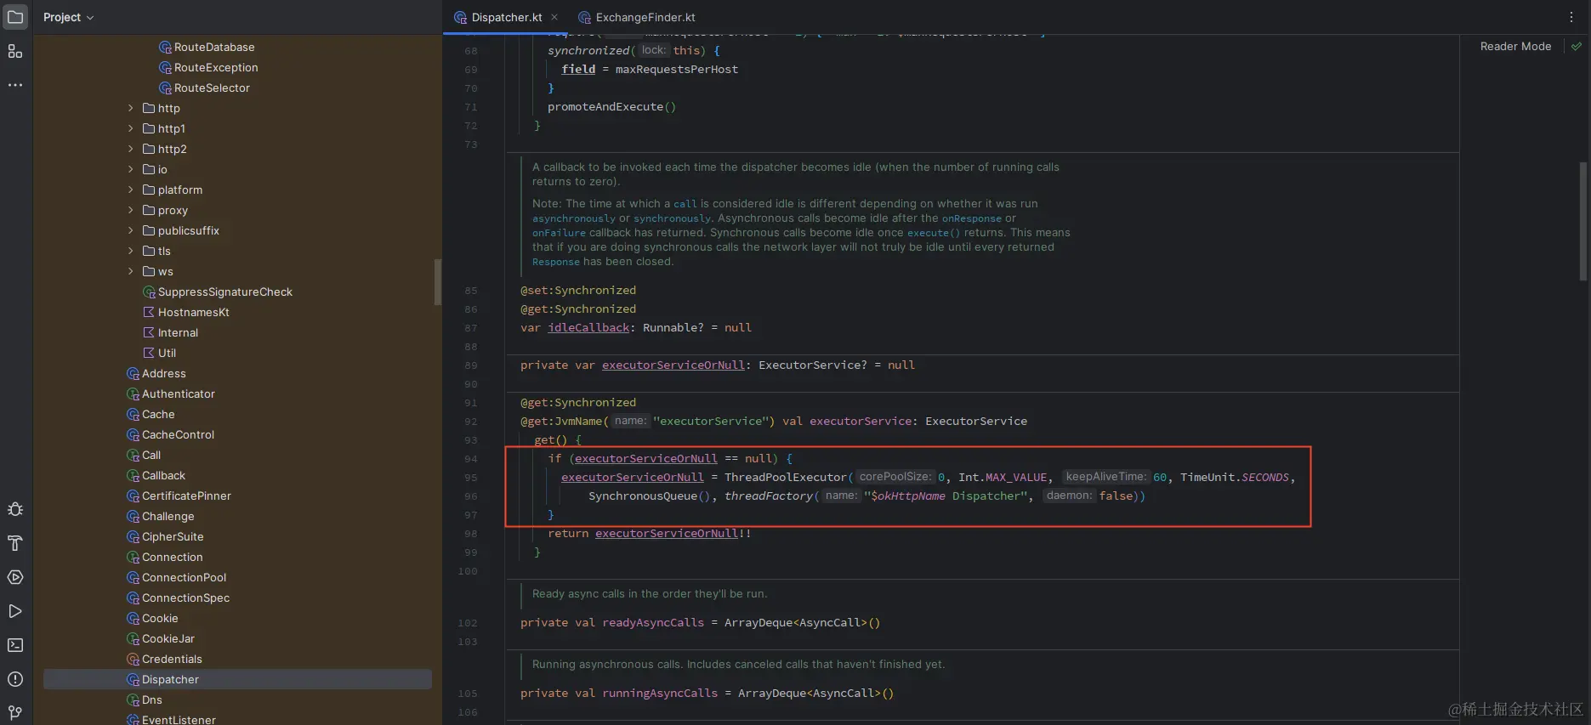Follow the 'synchronously' doc link
This screenshot has height=725, width=1591.
[672, 218]
